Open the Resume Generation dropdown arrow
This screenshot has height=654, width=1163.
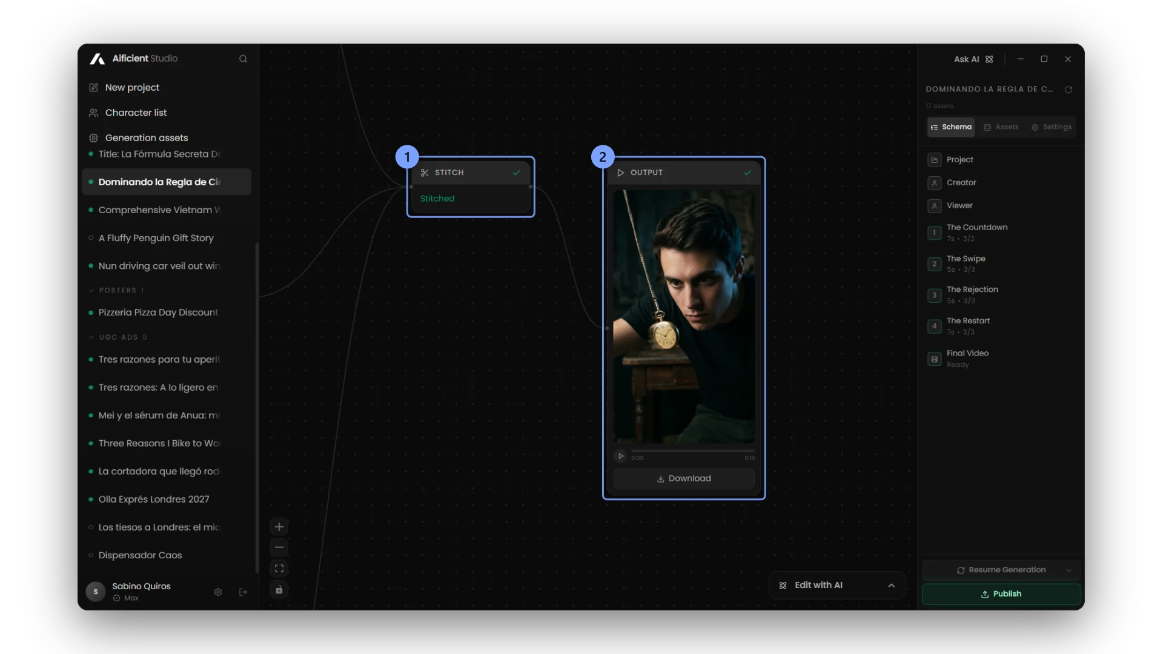pyautogui.click(x=1069, y=570)
